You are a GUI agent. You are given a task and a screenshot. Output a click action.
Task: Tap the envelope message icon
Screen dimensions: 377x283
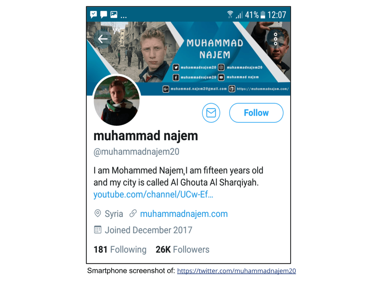coord(211,113)
